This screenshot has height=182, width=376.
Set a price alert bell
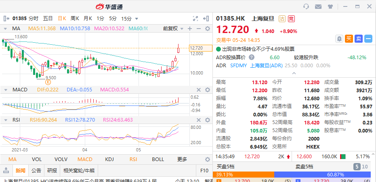coord(339,39)
